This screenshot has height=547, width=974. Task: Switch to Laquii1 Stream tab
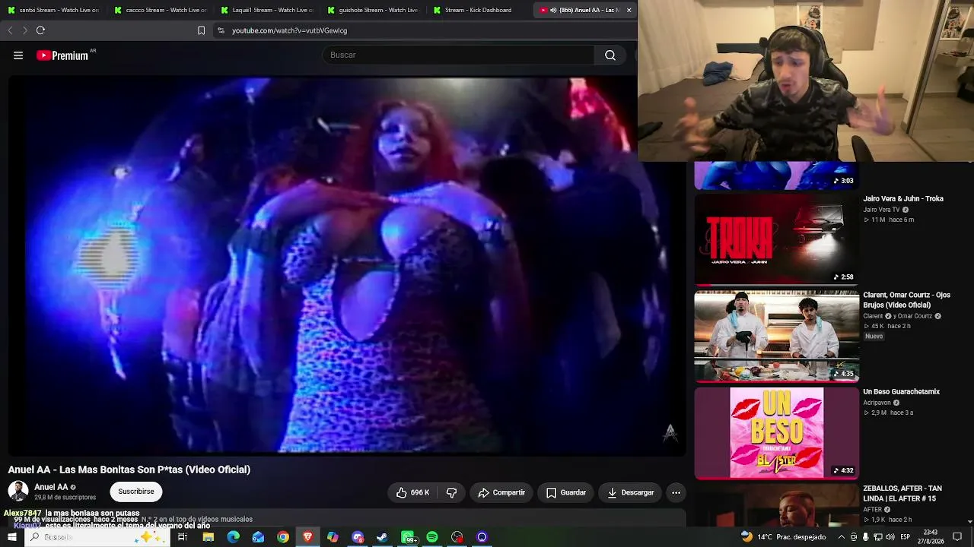[266, 10]
